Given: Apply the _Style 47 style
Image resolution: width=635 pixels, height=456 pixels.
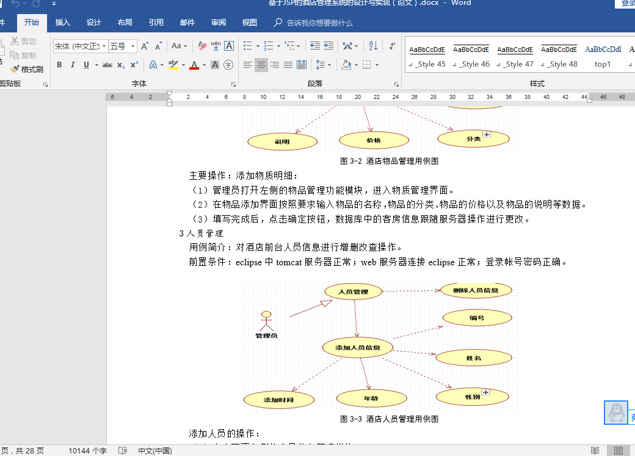Looking at the screenshot, I should pos(515,56).
